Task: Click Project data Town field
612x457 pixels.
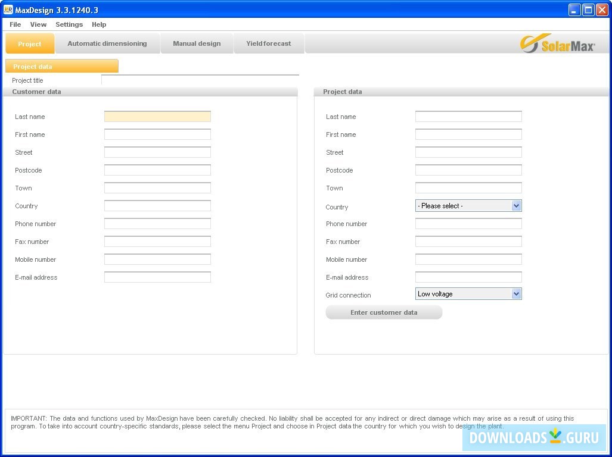Action: click(x=468, y=188)
